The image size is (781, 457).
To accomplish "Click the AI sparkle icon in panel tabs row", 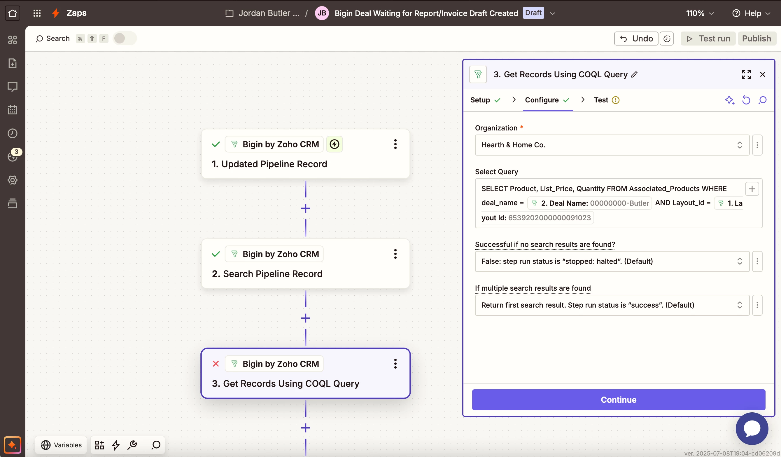I will click(x=729, y=100).
